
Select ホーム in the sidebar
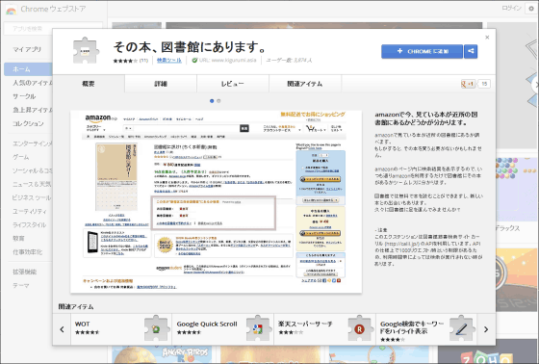(x=28, y=69)
